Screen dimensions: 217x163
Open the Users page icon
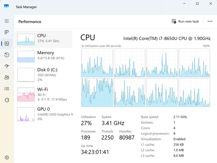tap(7, 77)
